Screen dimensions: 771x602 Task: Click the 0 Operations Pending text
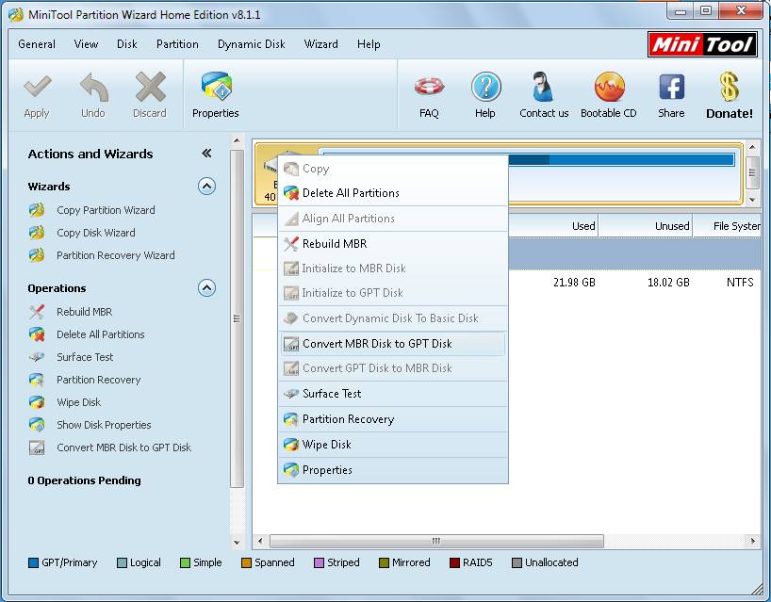click(x=85, y=480)
